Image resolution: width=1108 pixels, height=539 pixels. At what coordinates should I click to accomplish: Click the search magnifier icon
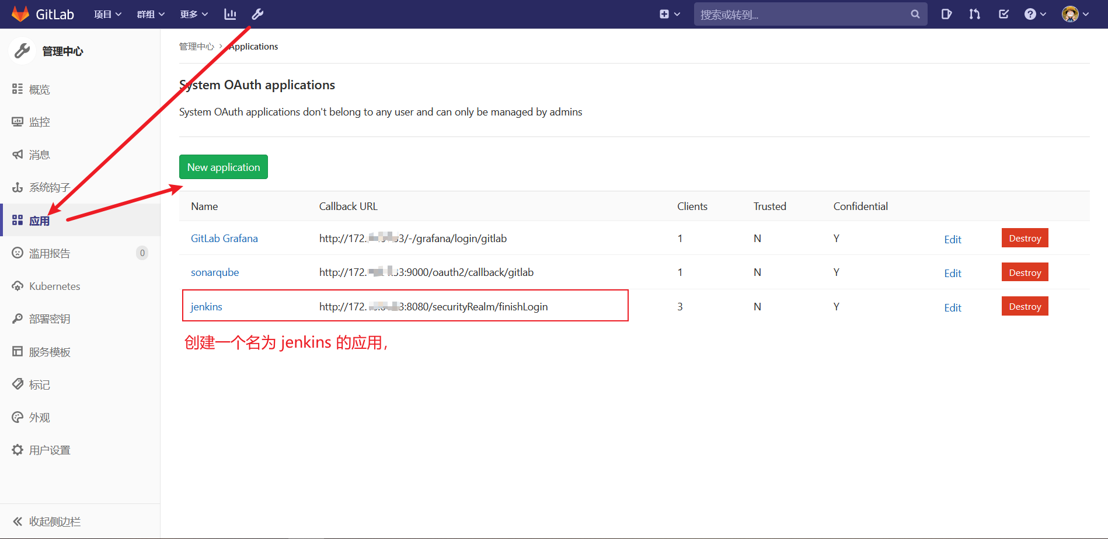(915, 14)
